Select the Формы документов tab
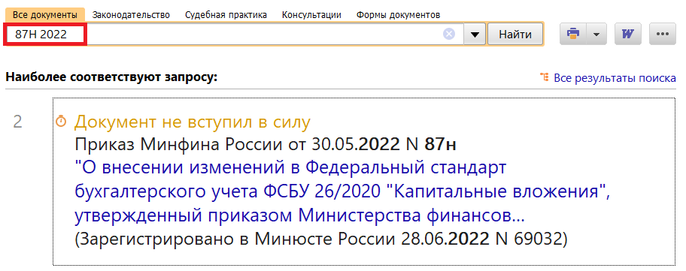Screen dimensions: 686x271 coord(398,15)
